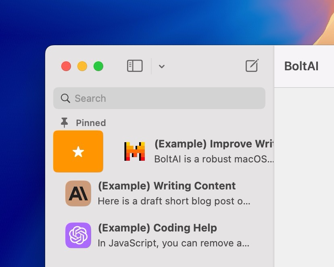Zoom the window with the green button
Viewport: 334px width, 267px height.
(x=98, y=66)
